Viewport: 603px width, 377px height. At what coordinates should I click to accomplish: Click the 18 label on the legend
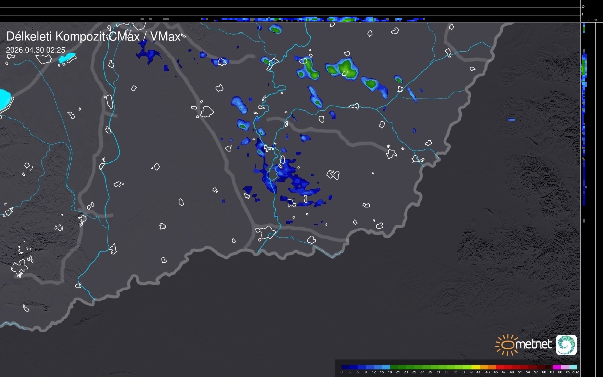[x=390, y=372]
